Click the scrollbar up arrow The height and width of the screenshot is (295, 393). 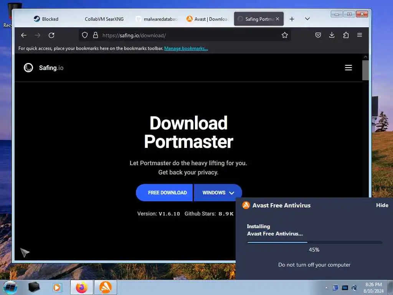(x=365, y=57)
